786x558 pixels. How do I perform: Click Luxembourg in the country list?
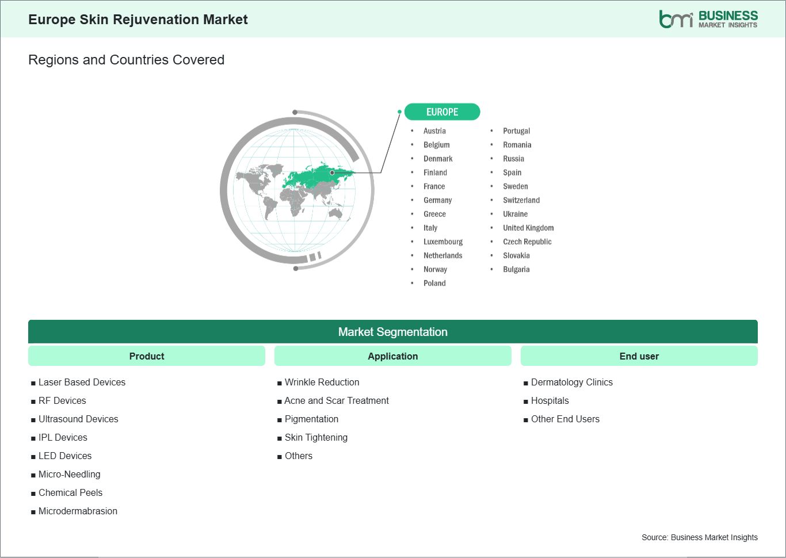[443, 242]
